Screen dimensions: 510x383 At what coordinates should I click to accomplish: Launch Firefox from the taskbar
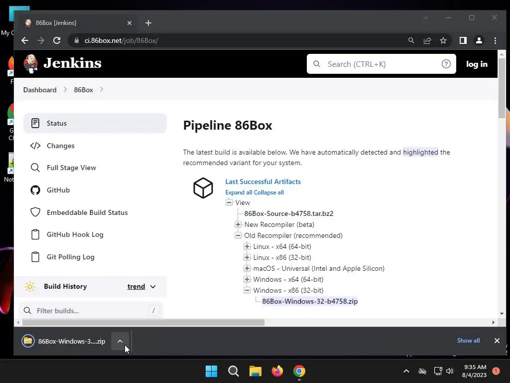pyautogui.click(x=277, y=371)
